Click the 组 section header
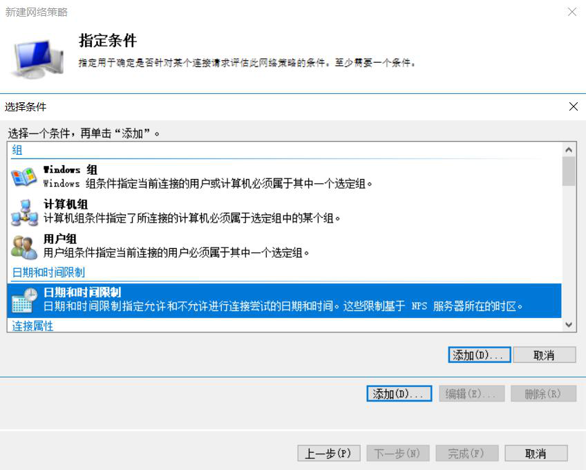Image resolution: width=586 pixels, height=470 pixels. coord(17,150)
